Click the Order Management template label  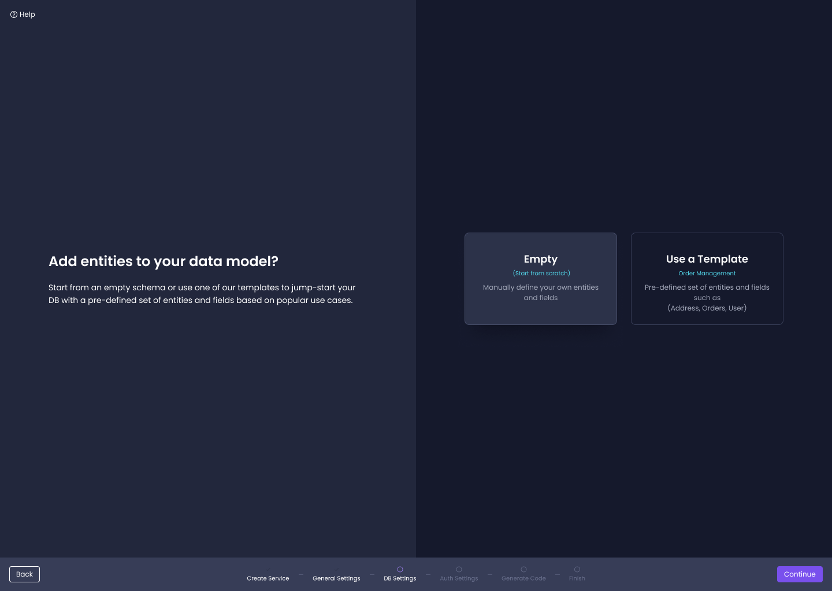pyautogui.click(x=707, y=274)
